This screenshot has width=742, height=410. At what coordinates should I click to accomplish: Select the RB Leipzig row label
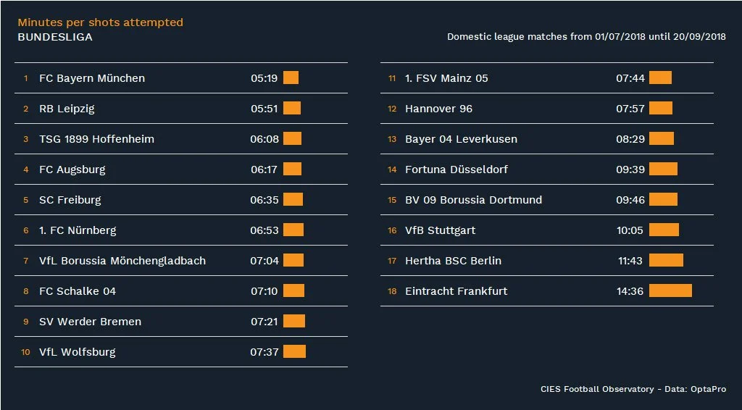coord(67,109)
